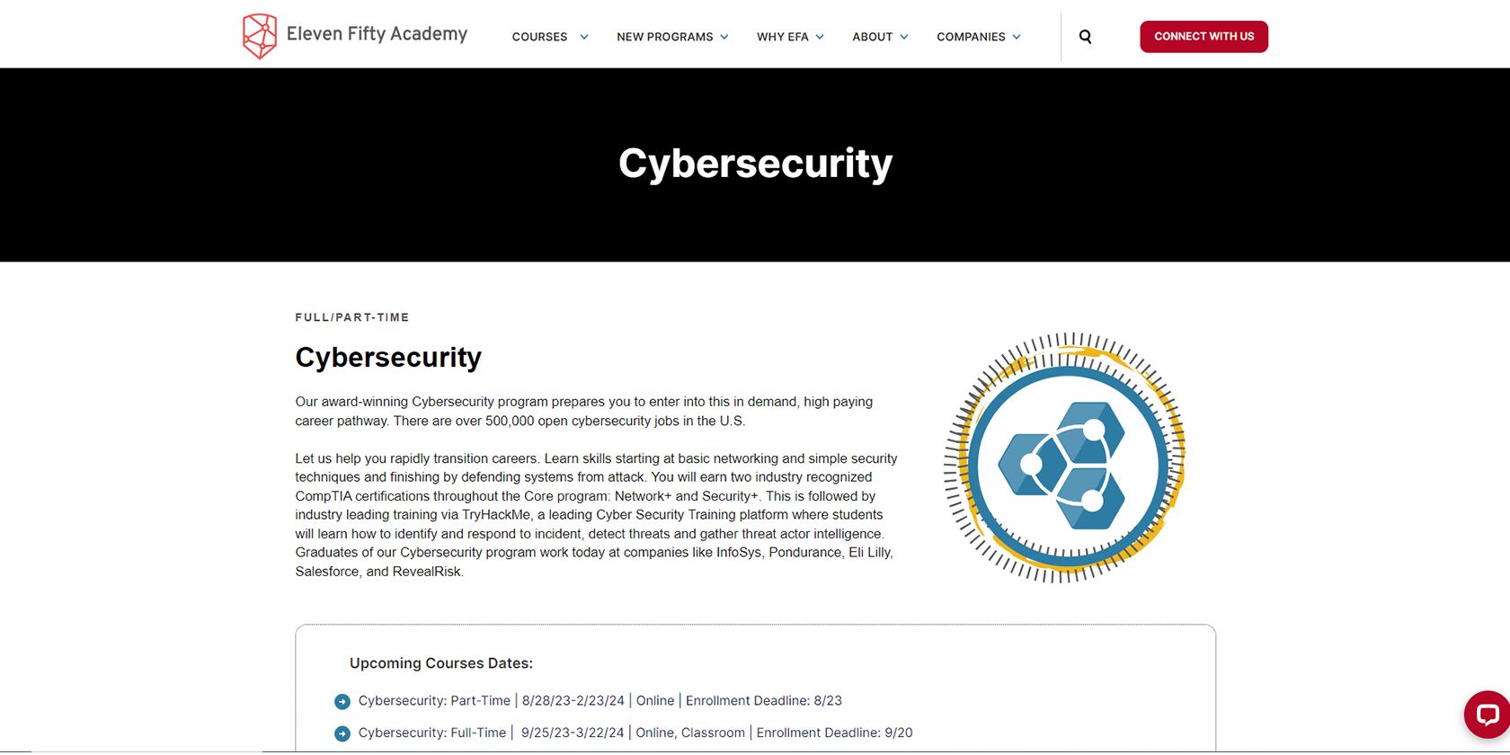Open the search magnifier icon
This screenshot has width=1510, height=755.
click(1085, 37)
